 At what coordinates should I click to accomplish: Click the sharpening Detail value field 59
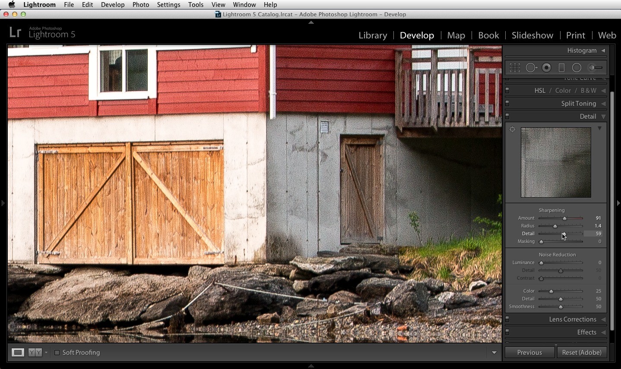(593, 233)
